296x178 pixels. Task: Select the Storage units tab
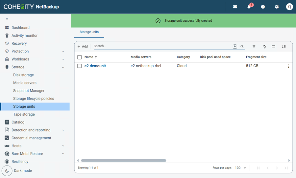click(x=89, y=32)
